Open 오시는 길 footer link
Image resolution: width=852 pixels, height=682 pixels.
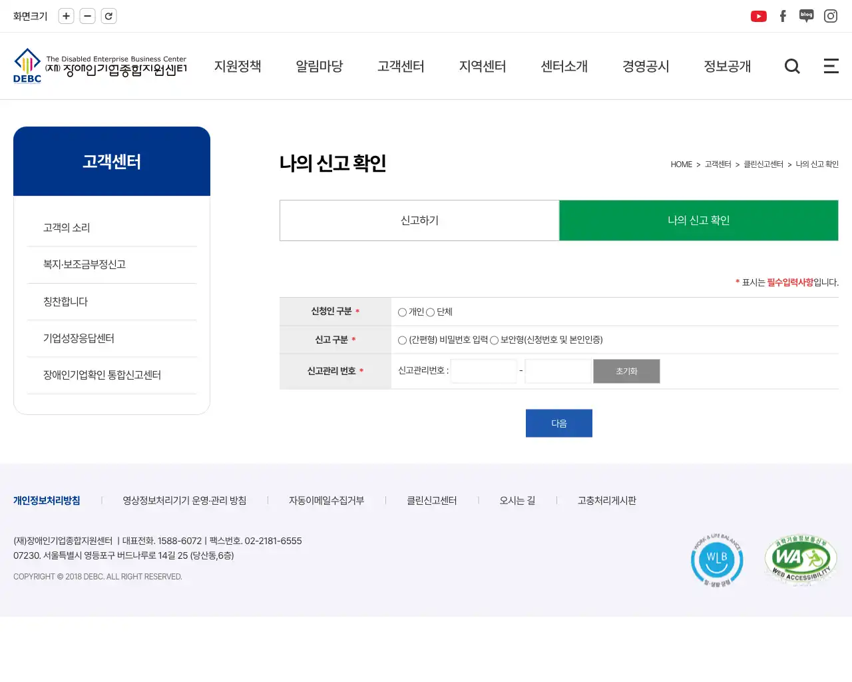point(517,500)
